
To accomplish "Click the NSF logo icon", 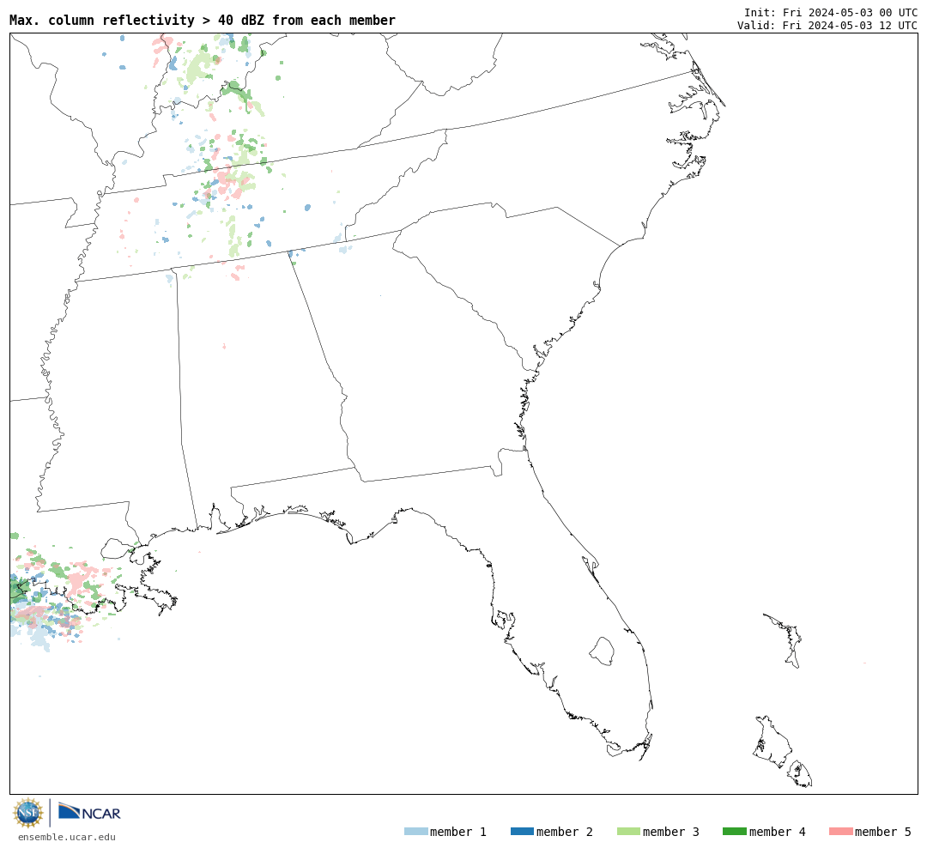I will [x=27, y=813].
